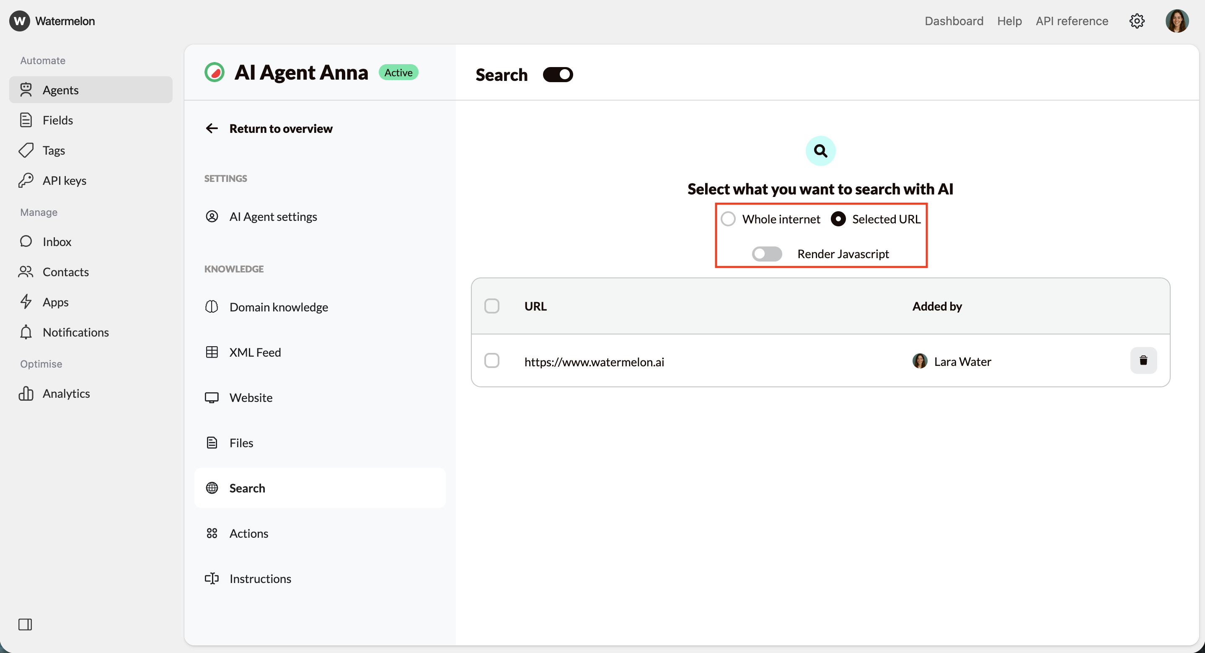Open the API reference link
This screenshot has width=1205, height=653.
click(x=1072, y=21)
